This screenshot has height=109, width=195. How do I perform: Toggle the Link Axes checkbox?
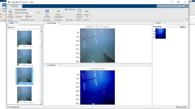(x=66, y=9)
